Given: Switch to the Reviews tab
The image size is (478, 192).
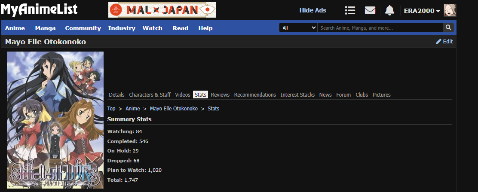Looking at the screenshot, I should pyautogui.click(x=220, y=95).
